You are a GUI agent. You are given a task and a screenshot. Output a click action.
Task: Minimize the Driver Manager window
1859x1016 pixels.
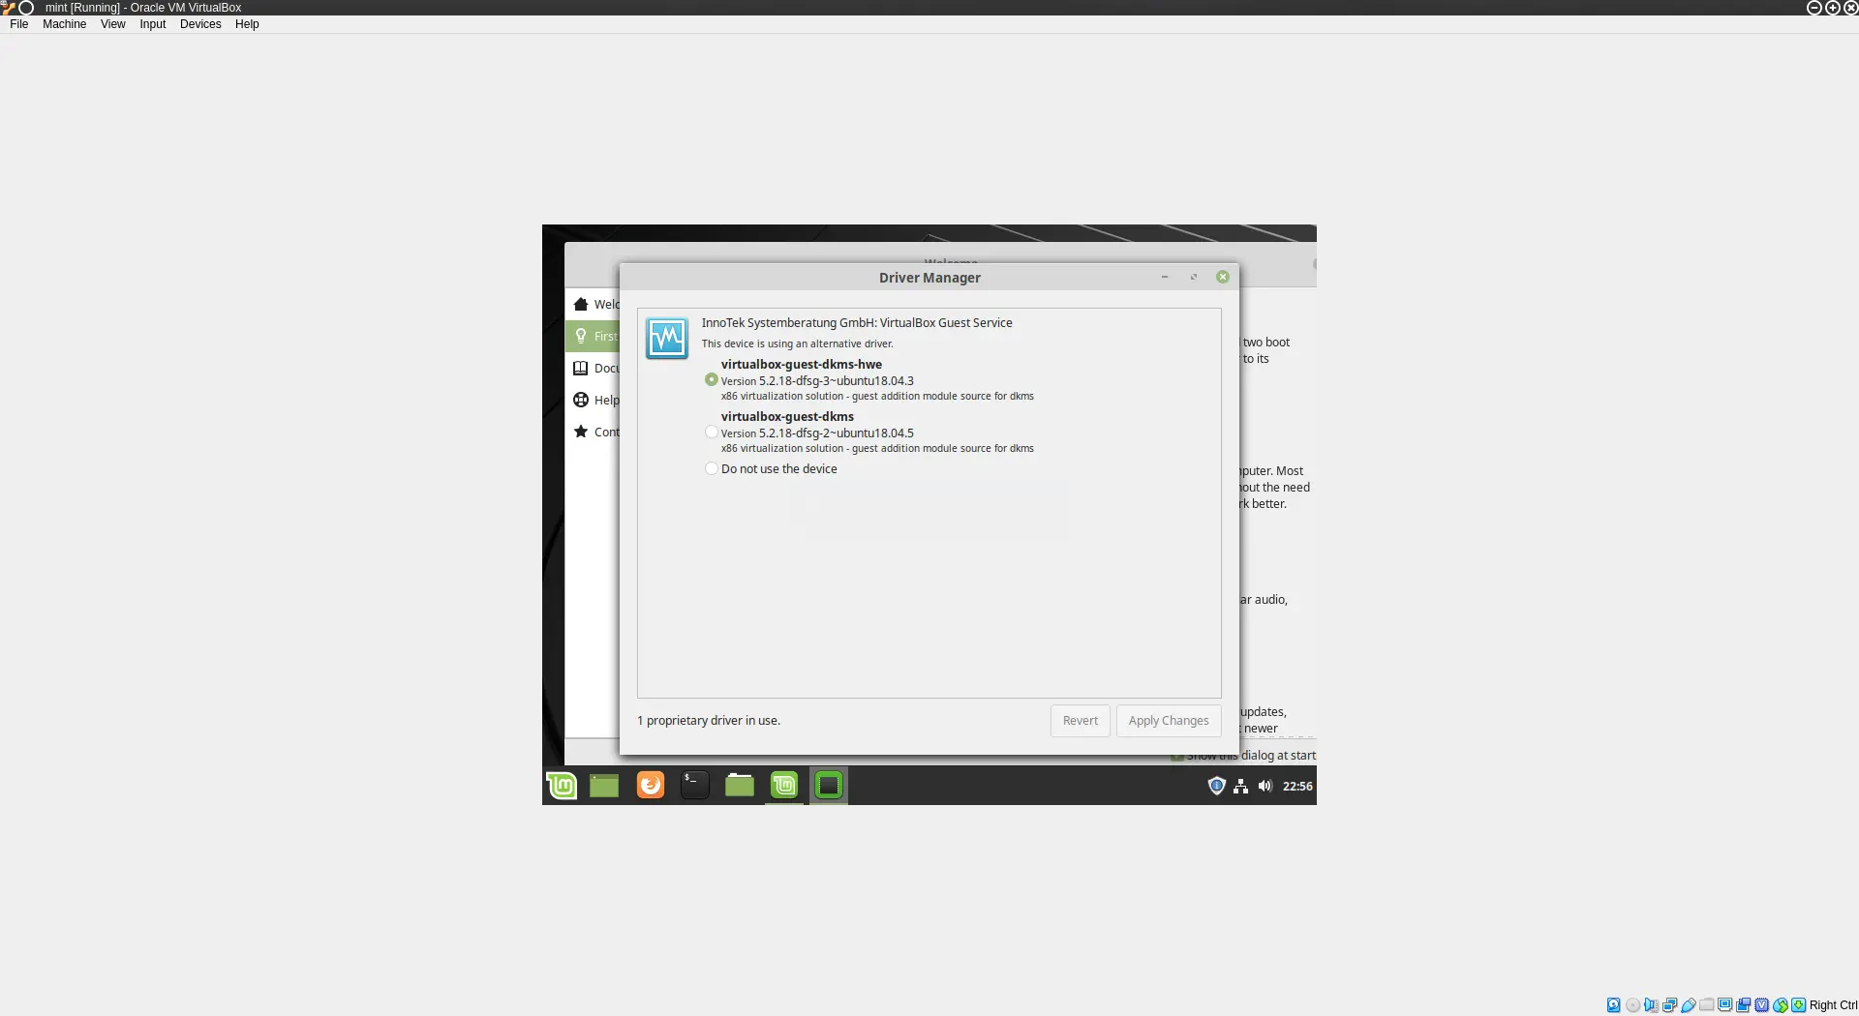[x=1164, y=277]
